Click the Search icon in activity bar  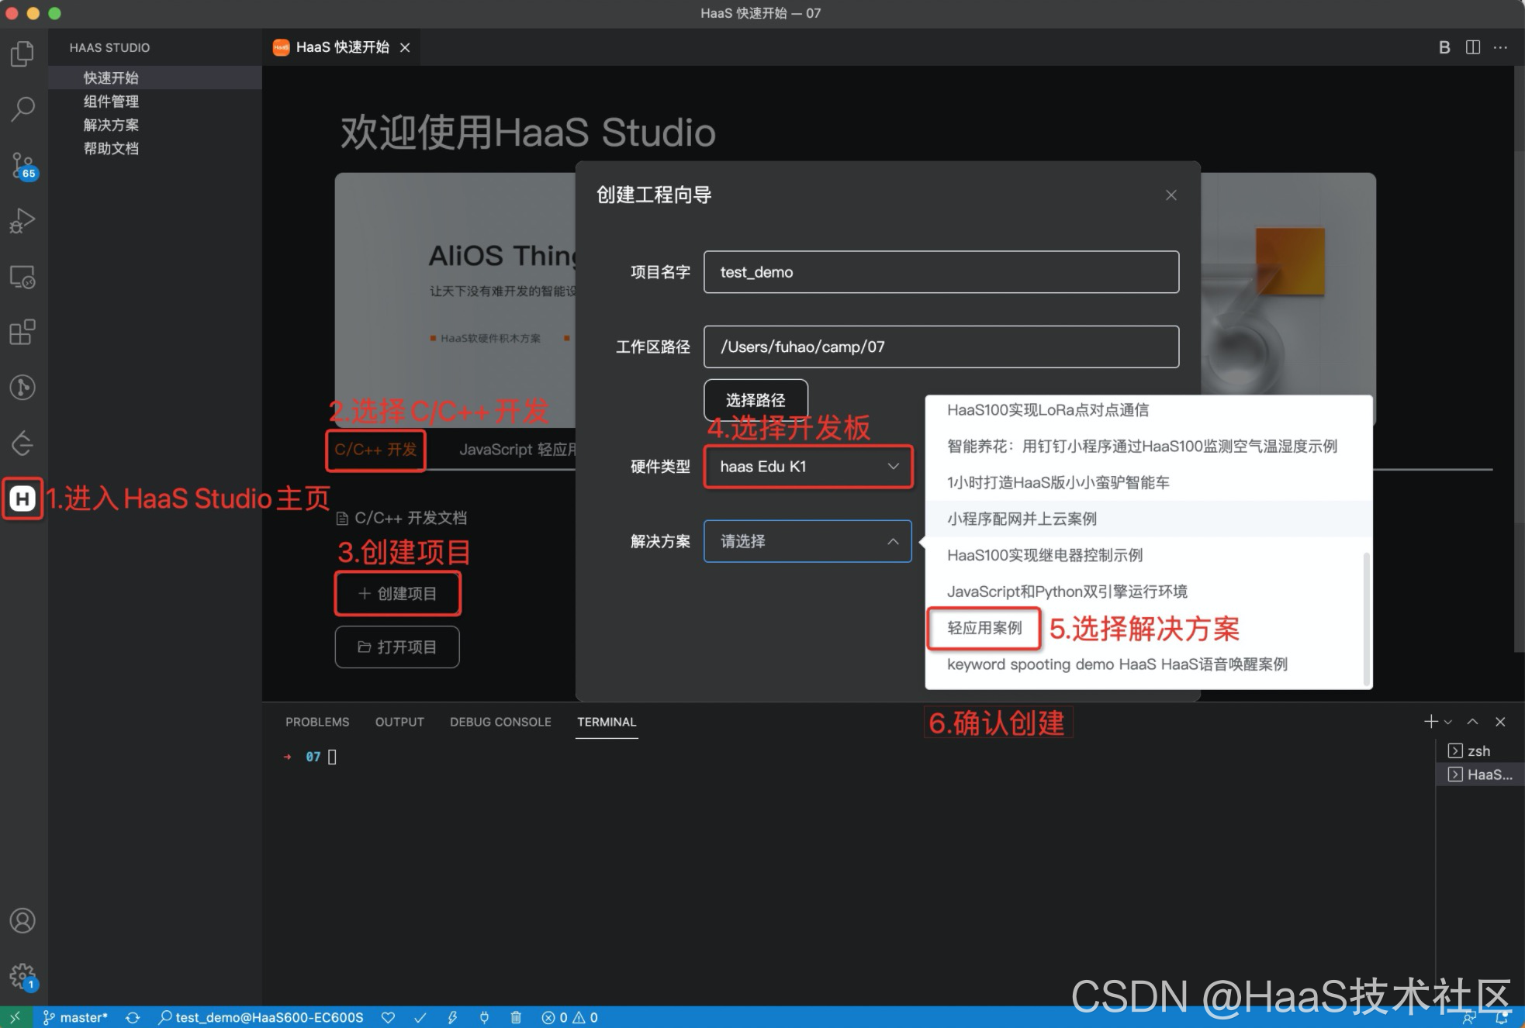(22, 109)
